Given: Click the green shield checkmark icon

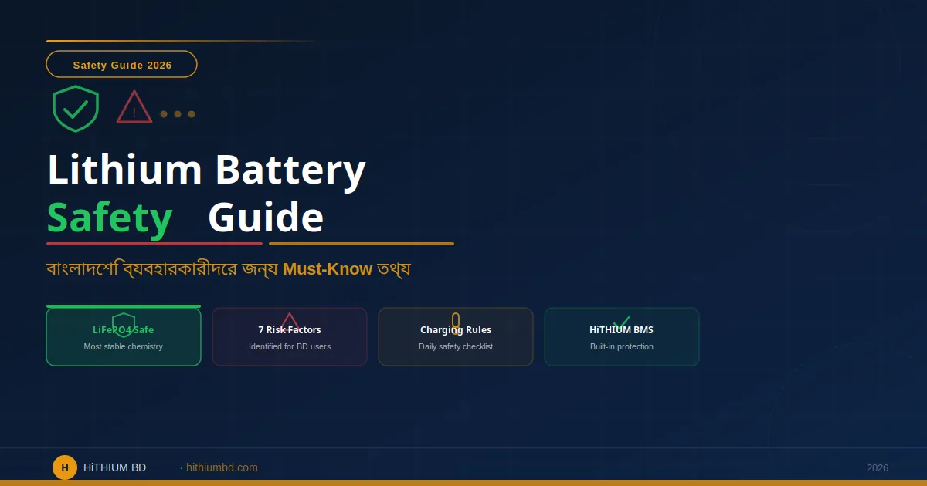Looking at the screenshot, I should click(76, 109).
